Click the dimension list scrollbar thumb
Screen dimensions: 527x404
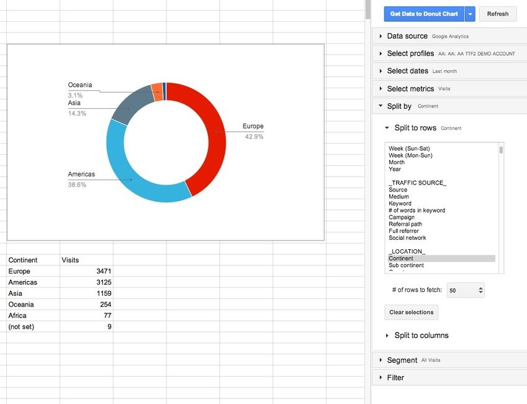501,149
